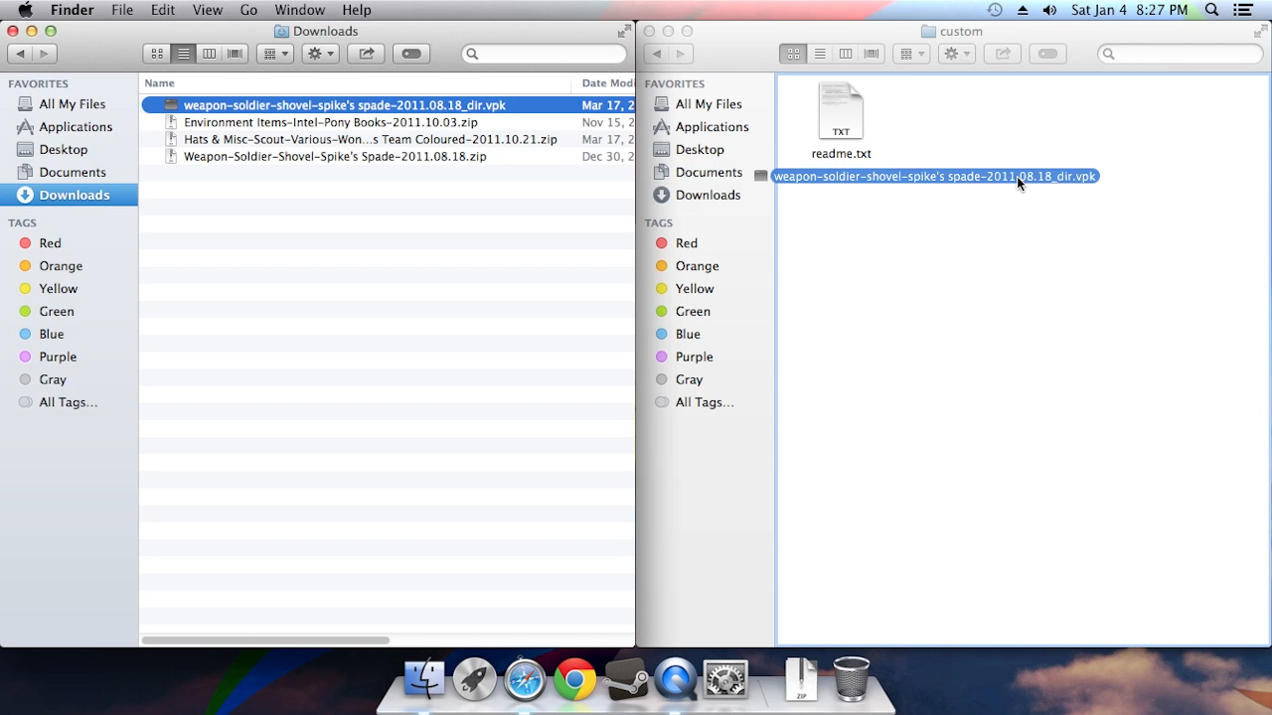Screen dimensions: 1272x715
Task: Open QuickTime Player from the Dock
Action: [x=676, y=679]
